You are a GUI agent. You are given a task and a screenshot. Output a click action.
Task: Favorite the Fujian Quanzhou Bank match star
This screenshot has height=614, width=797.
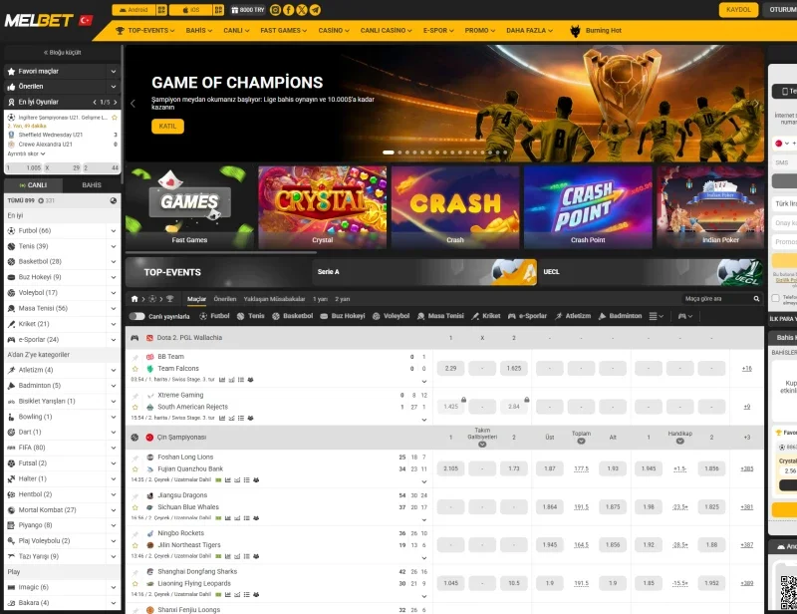click(135, 469)
